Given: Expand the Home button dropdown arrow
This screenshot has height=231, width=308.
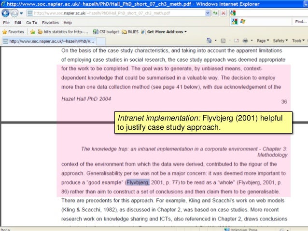Looking at the screenshot, I should click(215, 41).
